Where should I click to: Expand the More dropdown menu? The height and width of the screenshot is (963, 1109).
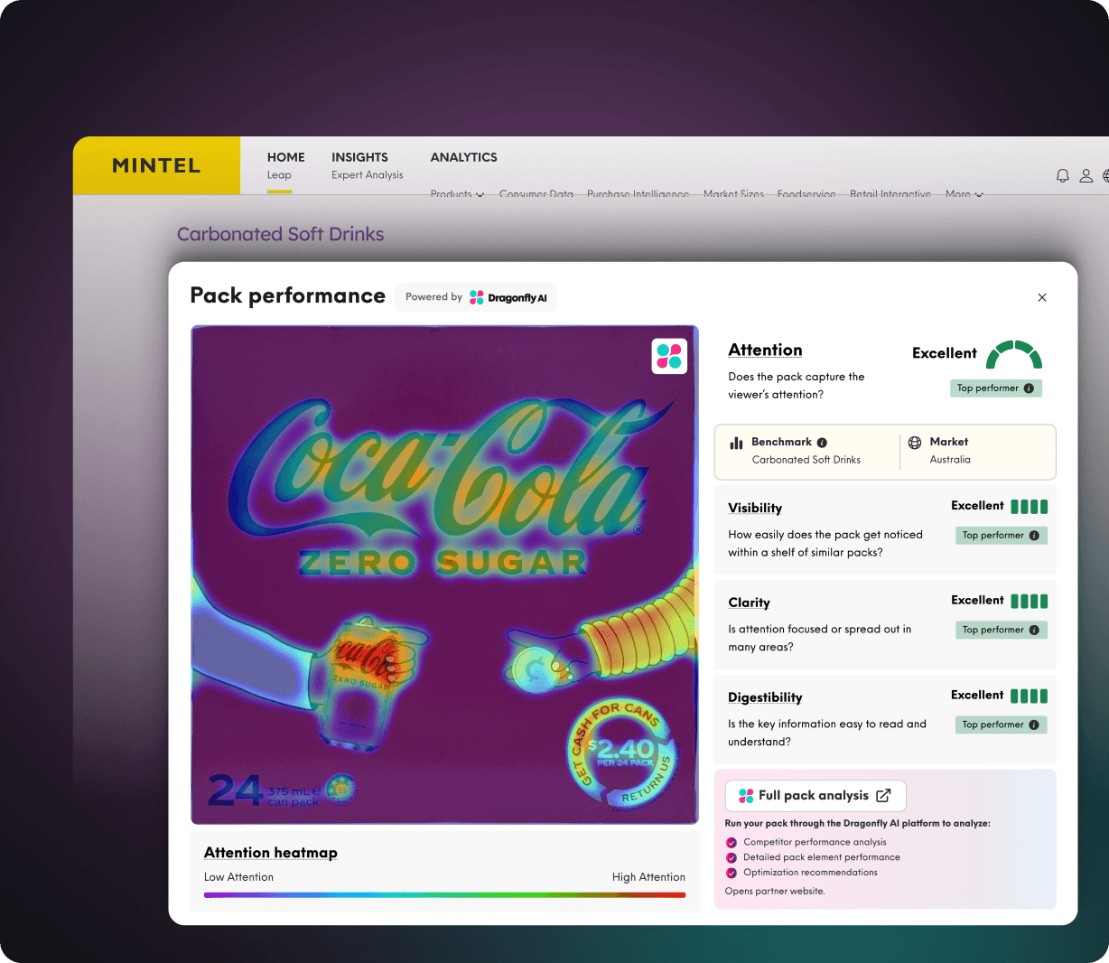click(965, 194)
